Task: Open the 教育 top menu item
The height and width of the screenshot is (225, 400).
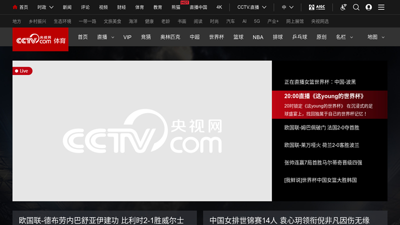Action: (157, 7)
